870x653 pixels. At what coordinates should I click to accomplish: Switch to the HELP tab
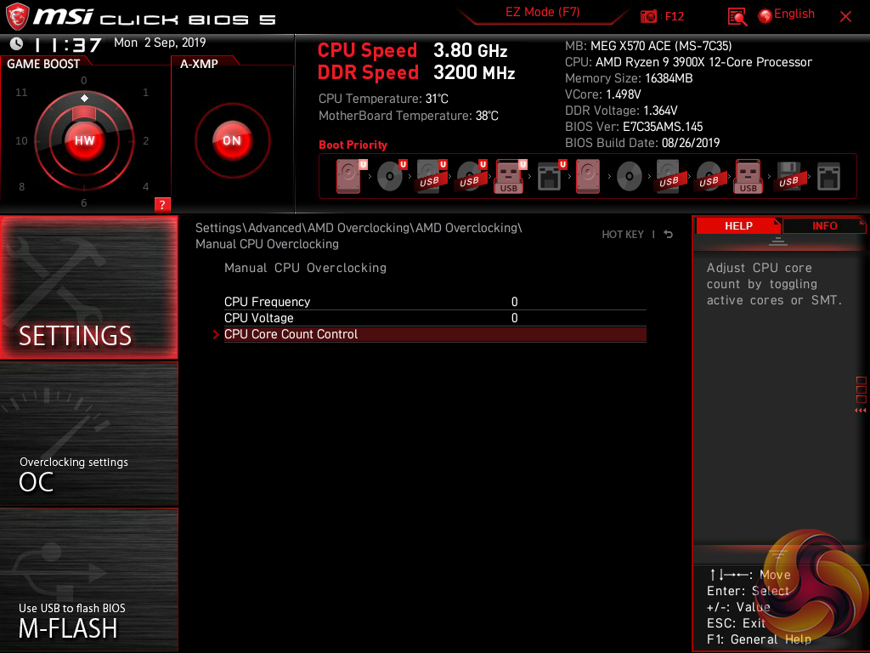tap(738, 226)
